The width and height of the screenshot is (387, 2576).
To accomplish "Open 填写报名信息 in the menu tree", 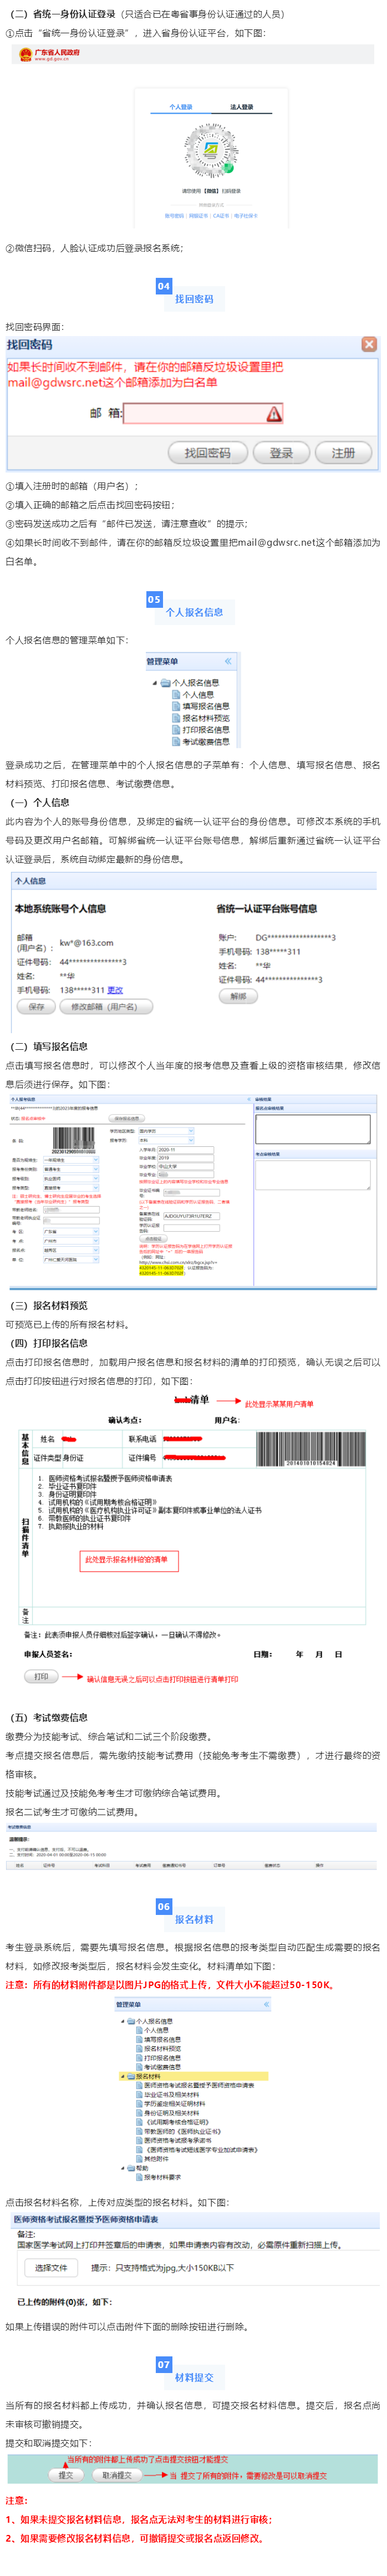I will [x=205, y=706].
